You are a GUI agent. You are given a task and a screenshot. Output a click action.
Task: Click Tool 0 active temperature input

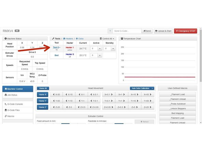click(94, 49)
